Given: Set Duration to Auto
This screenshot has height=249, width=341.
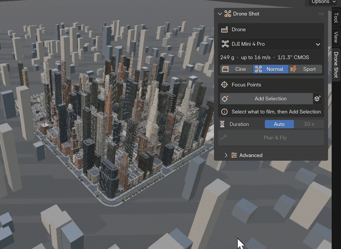Looking at the screenshot, I should [x=279, y=124].
